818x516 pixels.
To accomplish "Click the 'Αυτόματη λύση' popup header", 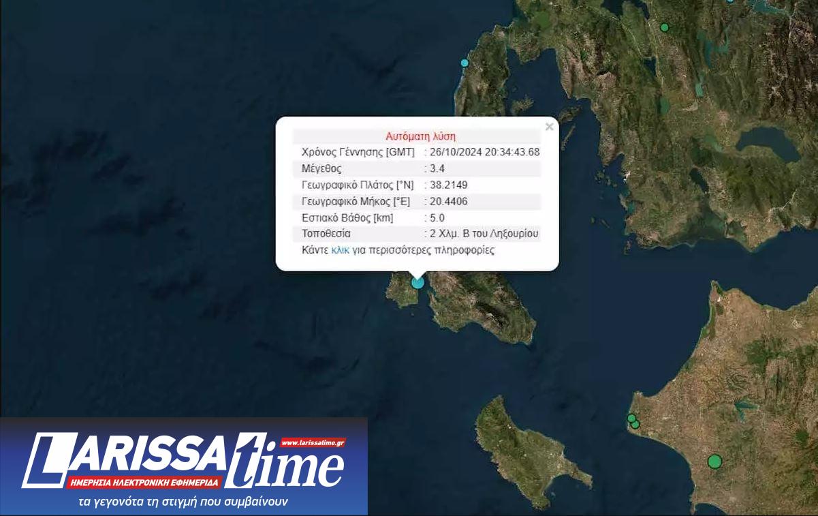I will tap(420, 136).
